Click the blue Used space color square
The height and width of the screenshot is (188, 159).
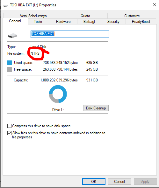(10, 63)
